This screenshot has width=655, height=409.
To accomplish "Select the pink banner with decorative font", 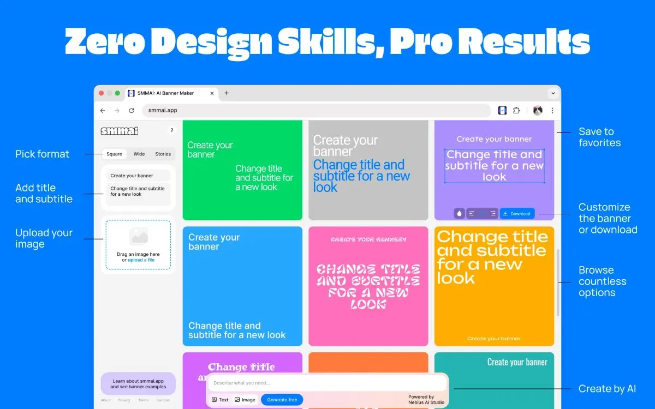I will click(368, 286).
